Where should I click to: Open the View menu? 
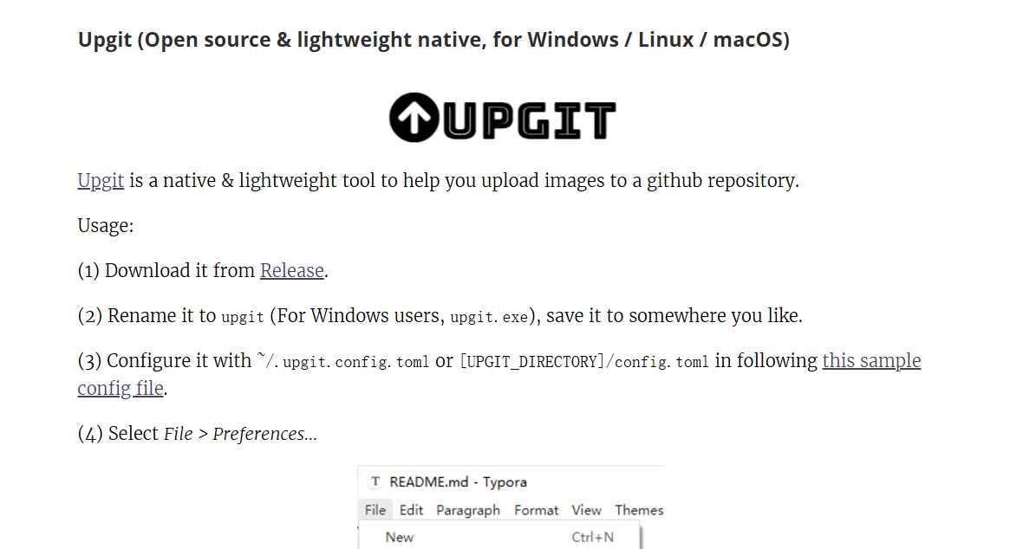point(587,510)
